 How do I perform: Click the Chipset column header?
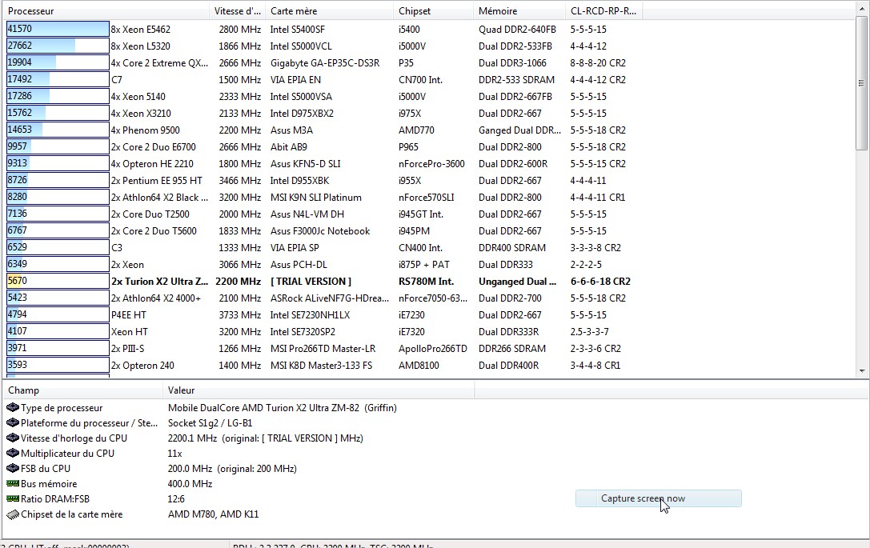[x=434, y=11]
